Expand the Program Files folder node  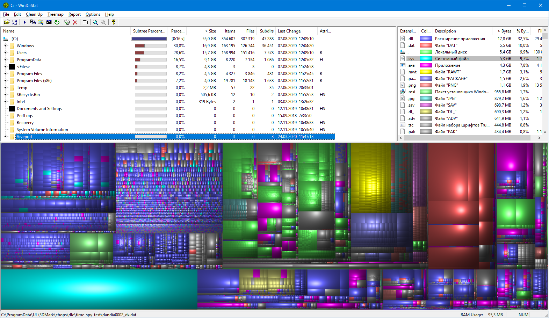point(5,74)
